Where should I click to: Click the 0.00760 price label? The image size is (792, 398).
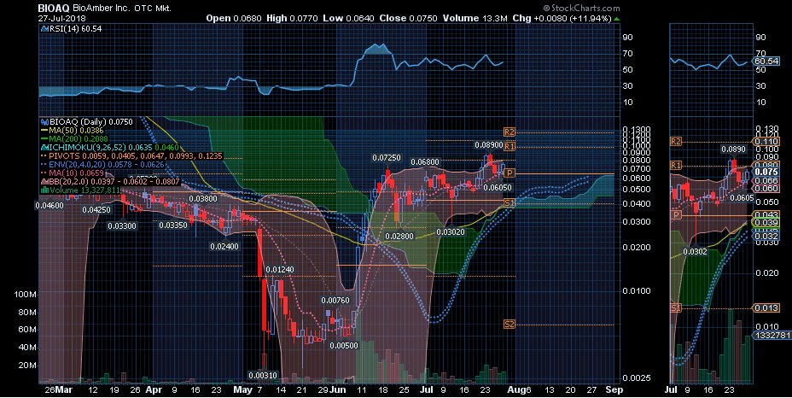click(335, 301)
